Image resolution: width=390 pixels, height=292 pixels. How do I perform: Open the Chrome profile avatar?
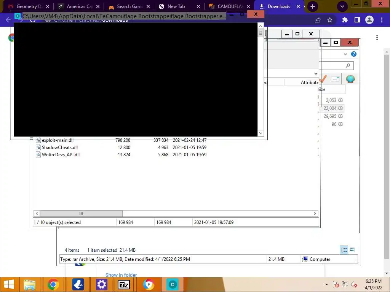369,20
